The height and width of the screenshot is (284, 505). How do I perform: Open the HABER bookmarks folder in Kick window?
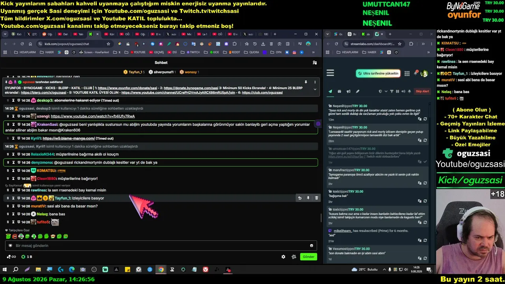[47, 52]
